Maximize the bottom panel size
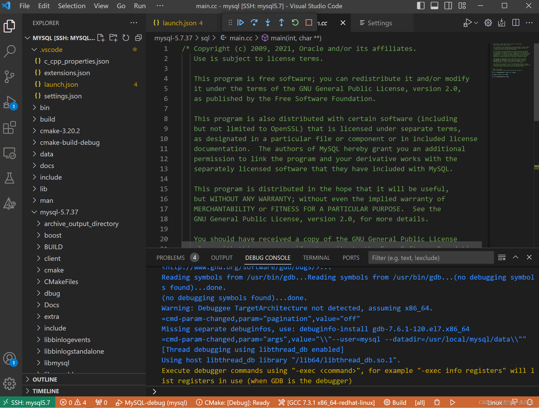Screen dimensions: 539x408 (516, 257)
